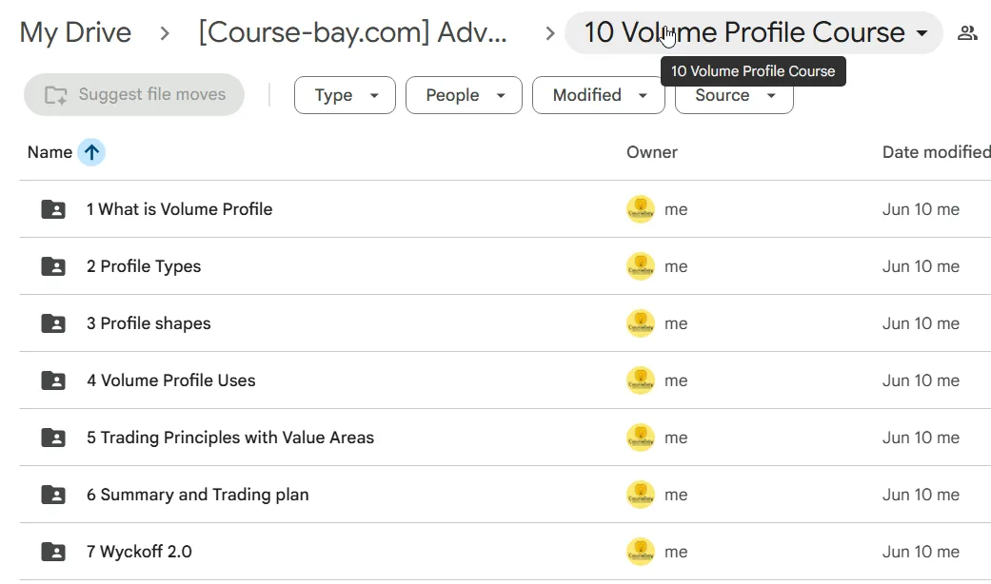Click 'Jun 10 me' date in 2 Profile Types row

click(x=921, y=266)
